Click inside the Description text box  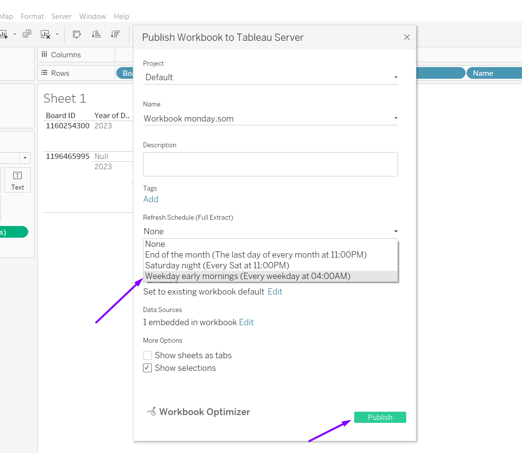[270, 164]
